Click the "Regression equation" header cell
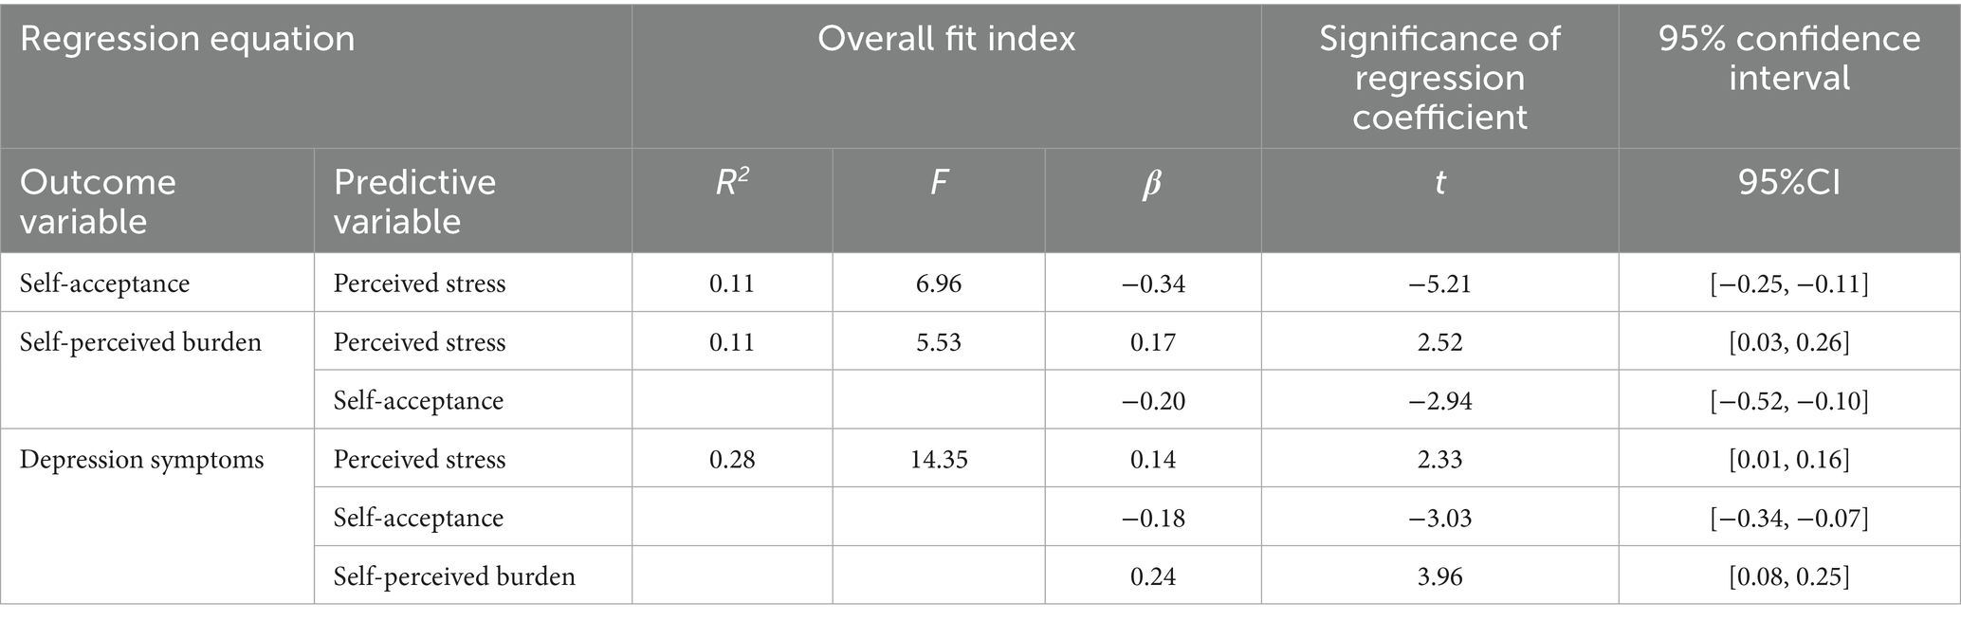1961x621 pixels. tap(188, 40)
